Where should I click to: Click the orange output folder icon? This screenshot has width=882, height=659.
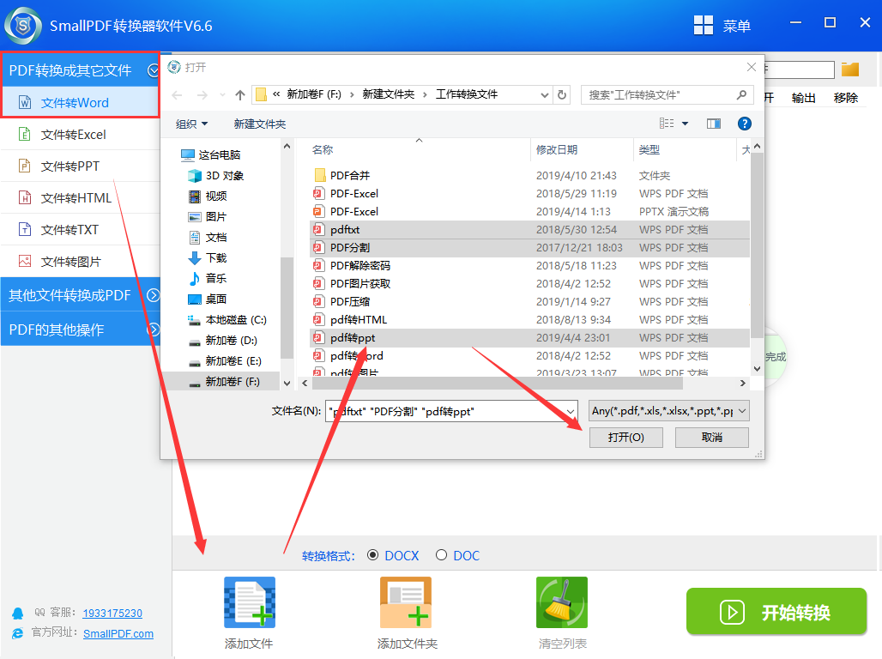(x=850, y=70)
